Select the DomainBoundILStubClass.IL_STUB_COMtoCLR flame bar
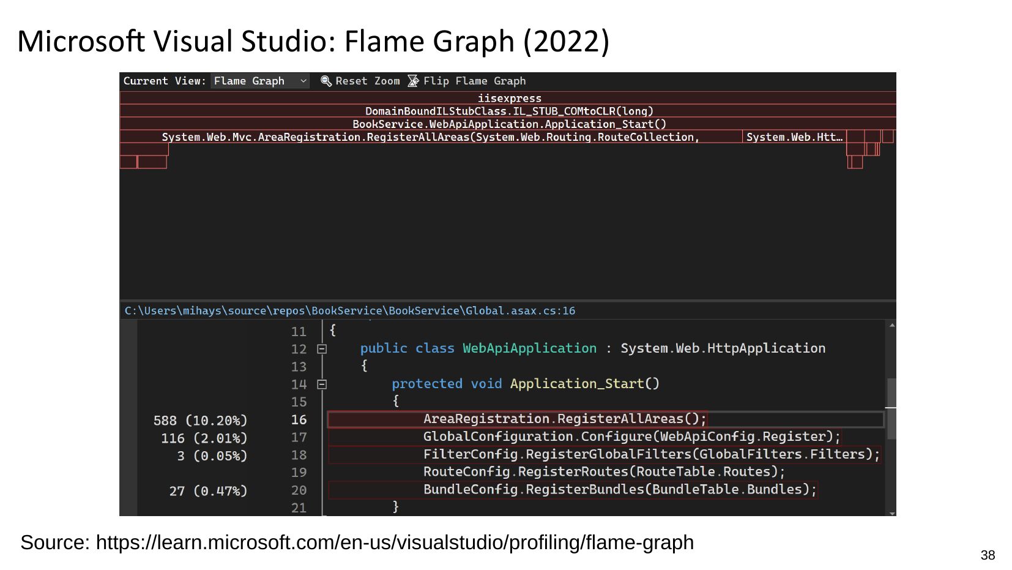The image size is (1012, 570). point(508,111)
